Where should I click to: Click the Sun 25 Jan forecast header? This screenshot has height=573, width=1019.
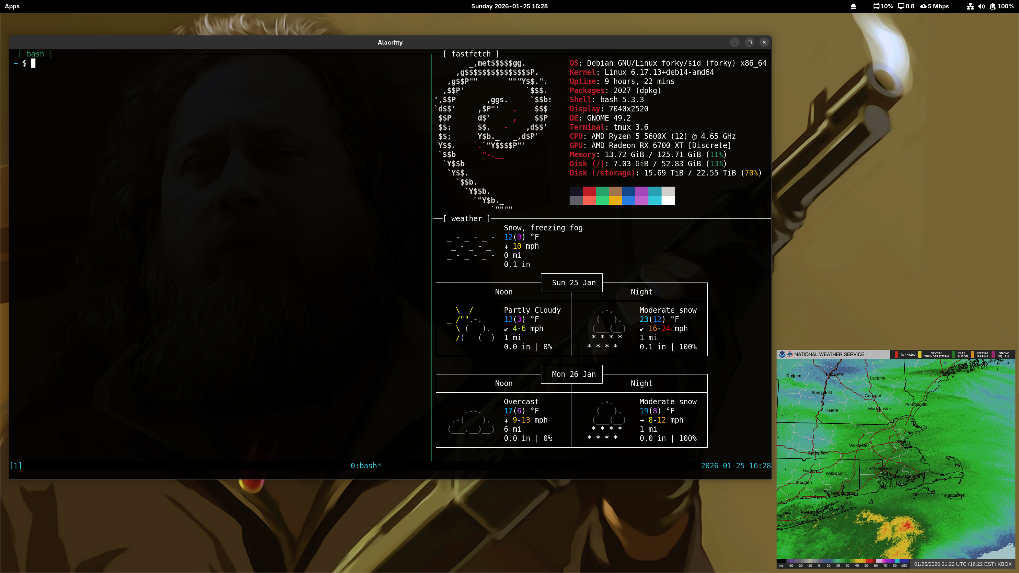(x=573, y=283)
